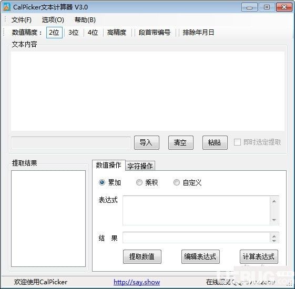The image size is (295, 289).
Task: Select the 自定义 radio button
Action: 177,182
